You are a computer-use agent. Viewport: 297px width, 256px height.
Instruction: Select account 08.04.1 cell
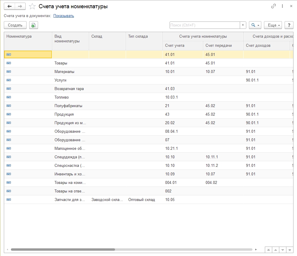[183, 131]
